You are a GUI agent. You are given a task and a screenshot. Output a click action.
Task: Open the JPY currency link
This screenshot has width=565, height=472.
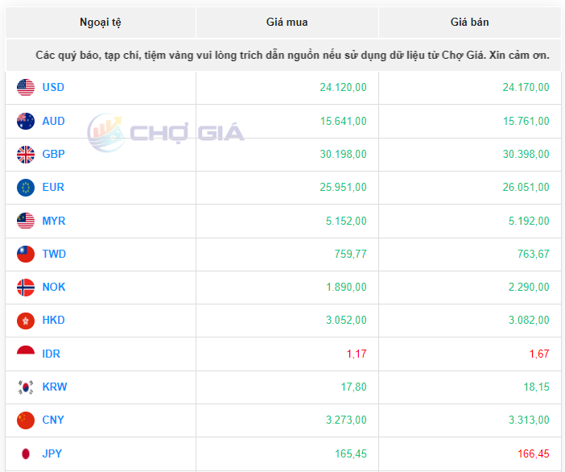(x=52, y=453)
